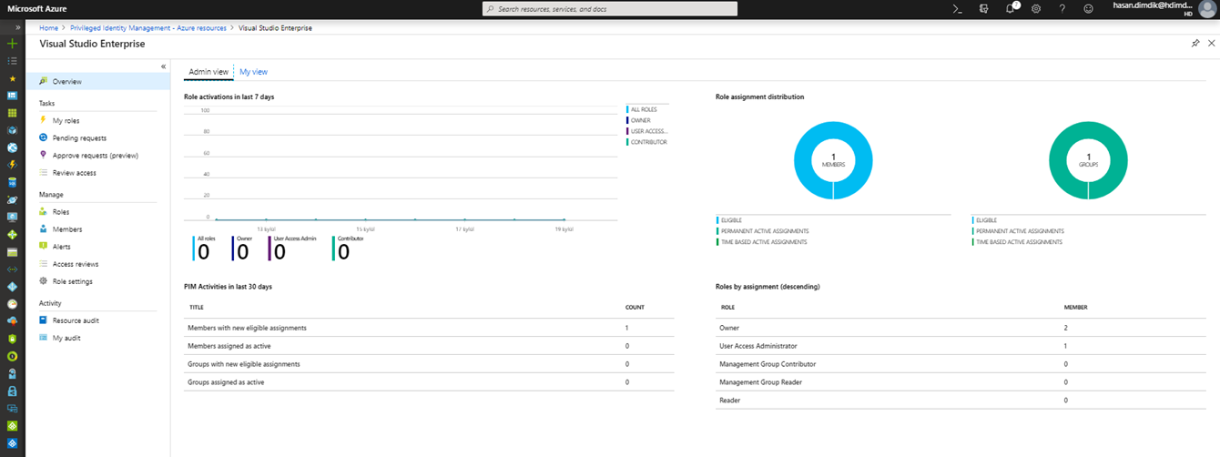Select the Owner role row
The width and height of the screenshot is (1220, 457).
(x=961, y=327)
